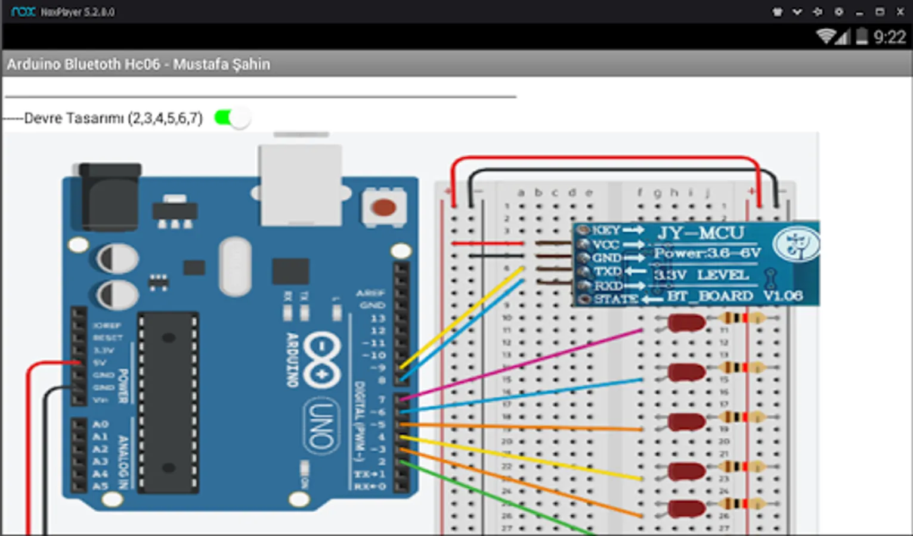913x536 pixels.
Task: Click the 'VCC' pin label on the module
Action: point(605,244)
